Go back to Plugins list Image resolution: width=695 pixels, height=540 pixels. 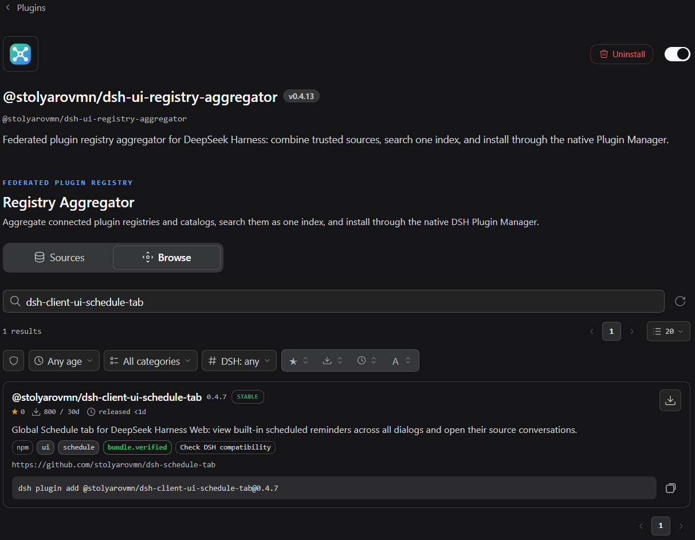(25, 8)
